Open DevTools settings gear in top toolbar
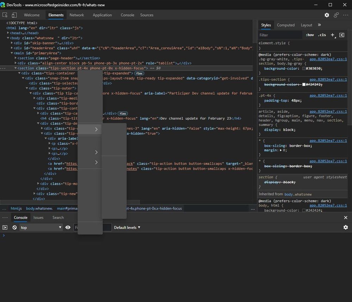This screenshot has width=352, height=302. click(327, 15)
